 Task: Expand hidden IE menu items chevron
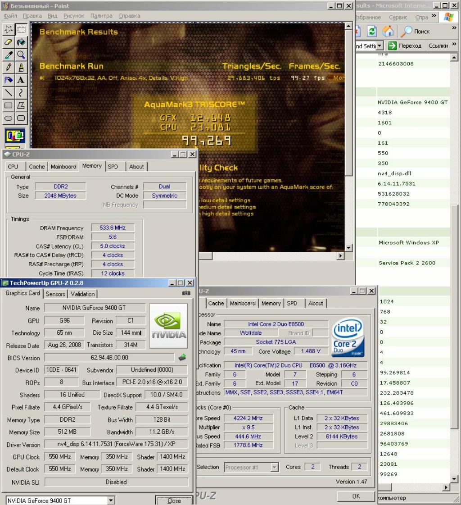coord(434,16)
